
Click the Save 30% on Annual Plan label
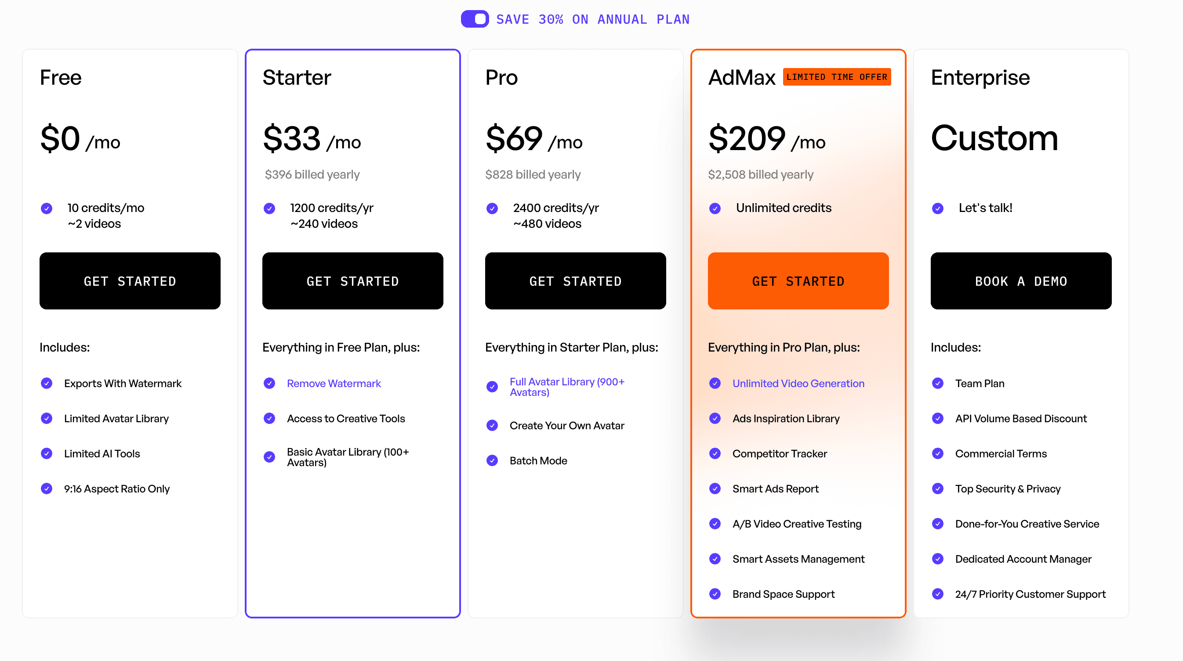[x=593, y=19]
